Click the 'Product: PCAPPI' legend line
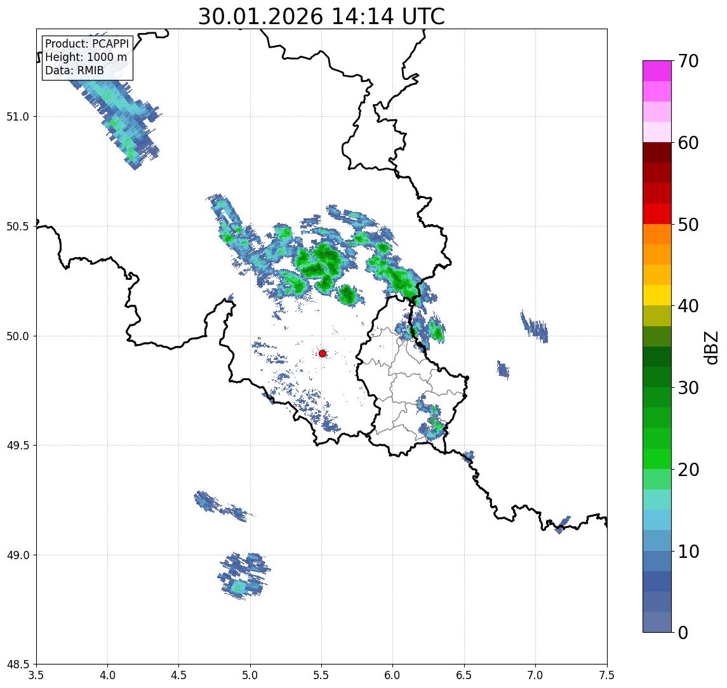The width and height of the screenshot is (727, 688). (x=87, y=44)
